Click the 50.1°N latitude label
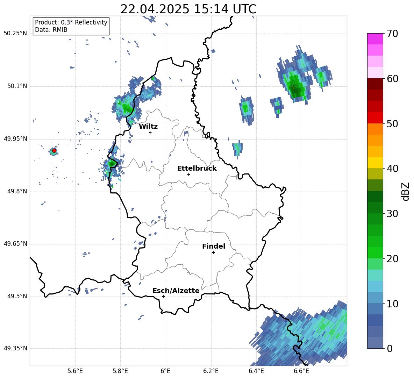Screen dimensions: 414x378 (17, 86)
